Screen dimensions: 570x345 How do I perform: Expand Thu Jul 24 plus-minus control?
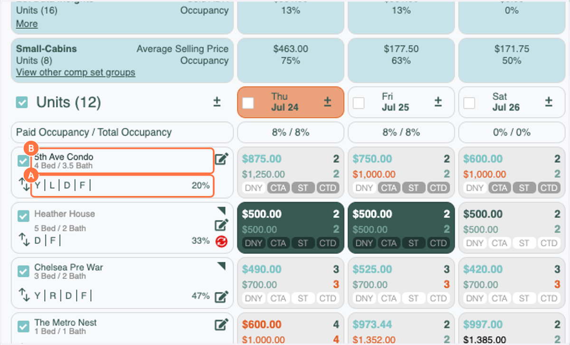(327, 102)
